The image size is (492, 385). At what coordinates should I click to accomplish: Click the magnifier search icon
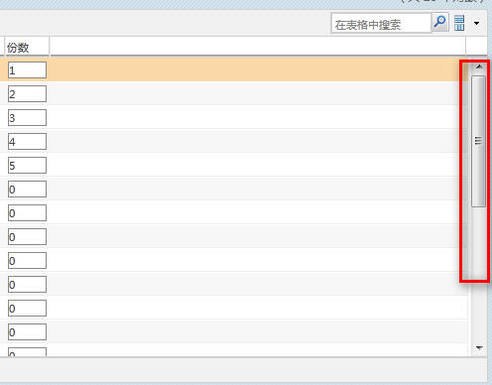[440, 23]
